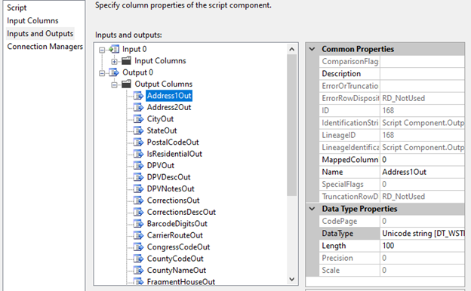Collapse the Common Properties section
This screenshot has height=291, width=471.
click(312, 49)
